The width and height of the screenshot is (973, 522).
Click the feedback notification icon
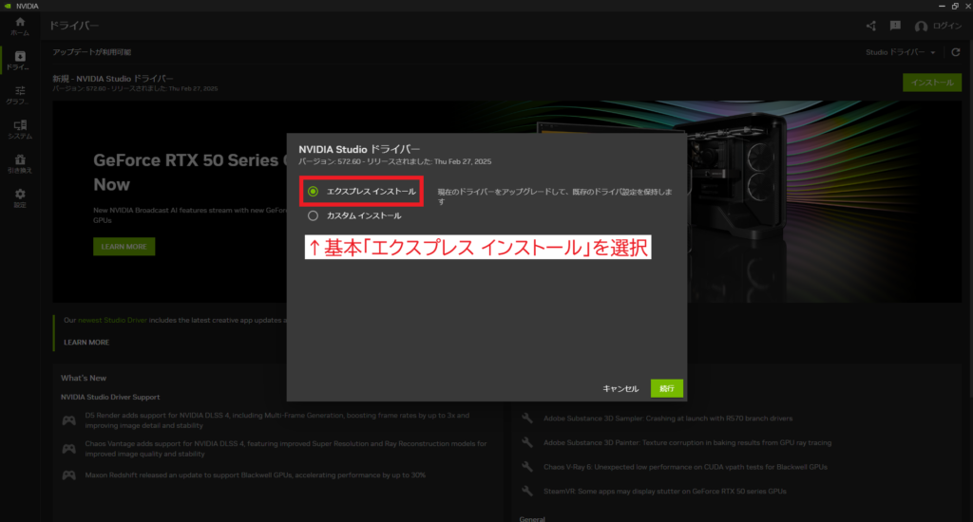(895, 26)
